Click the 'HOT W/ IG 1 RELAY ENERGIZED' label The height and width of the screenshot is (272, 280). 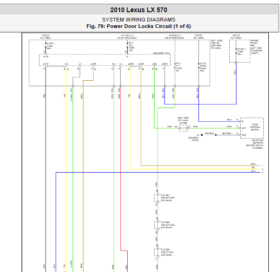tap(174, 37)
